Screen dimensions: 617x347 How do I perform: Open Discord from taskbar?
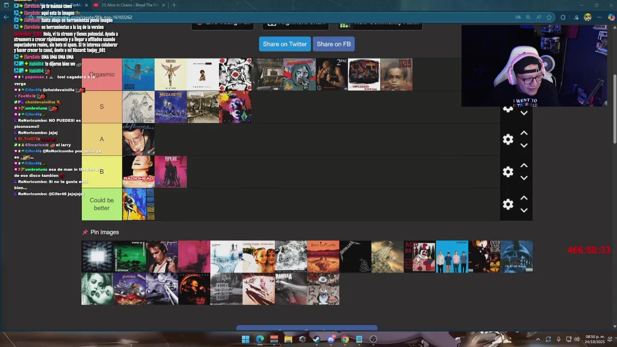tap(331, 339)
